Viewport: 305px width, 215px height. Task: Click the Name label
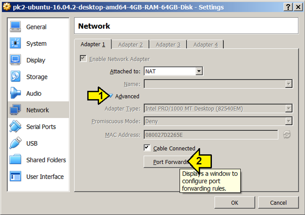tap(132, 84)
